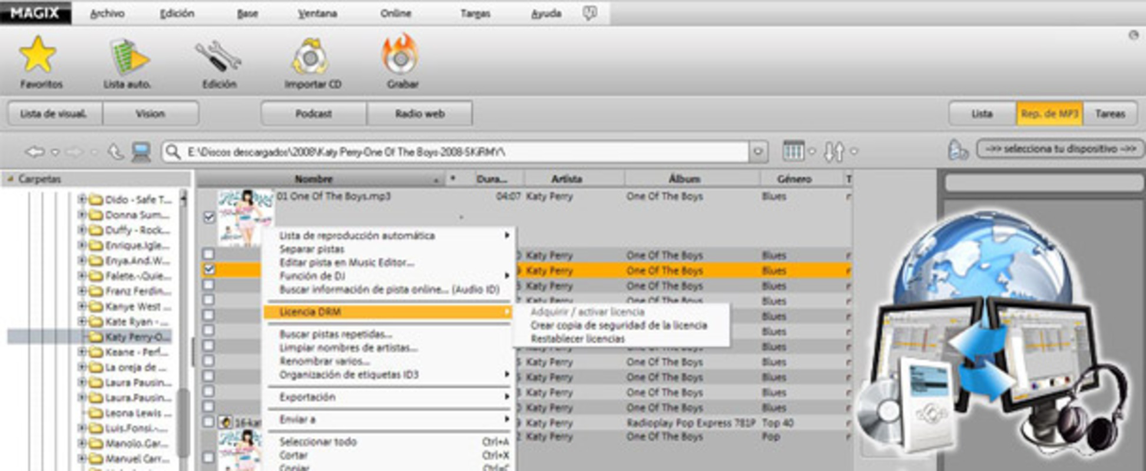Toggle checkbox for 01 One Of The Boys.mp3

[x=209, y=217]
